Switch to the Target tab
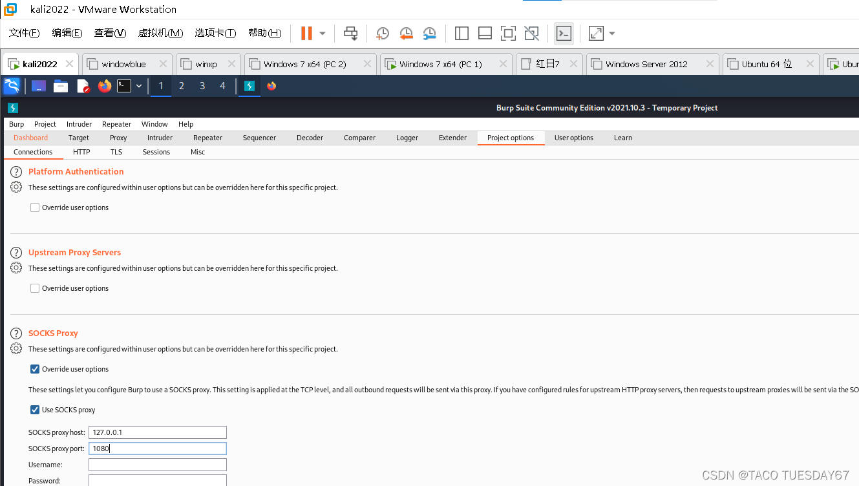The width and height of the screenshot is (859, 486). 79,138
